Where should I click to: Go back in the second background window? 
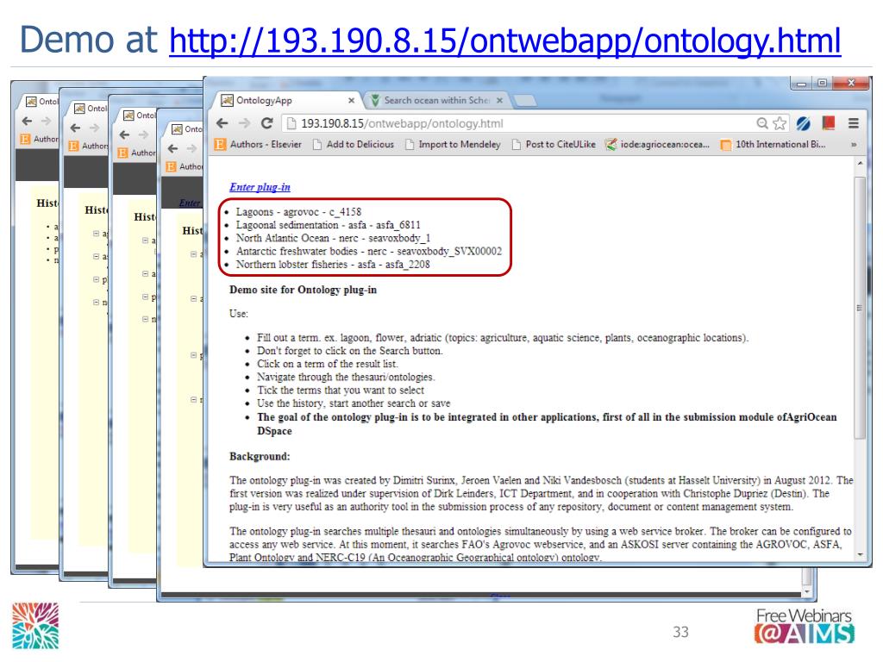(76, 128)
